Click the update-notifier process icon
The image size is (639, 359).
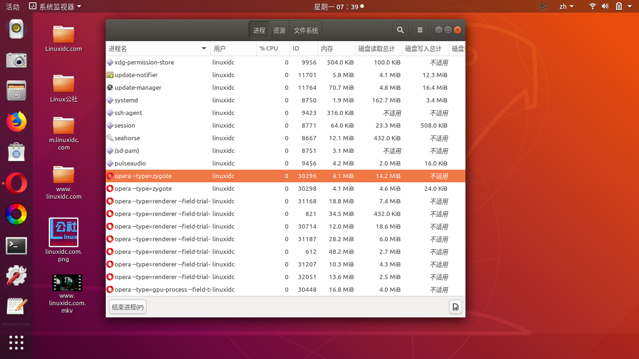[x=110, y=75]
